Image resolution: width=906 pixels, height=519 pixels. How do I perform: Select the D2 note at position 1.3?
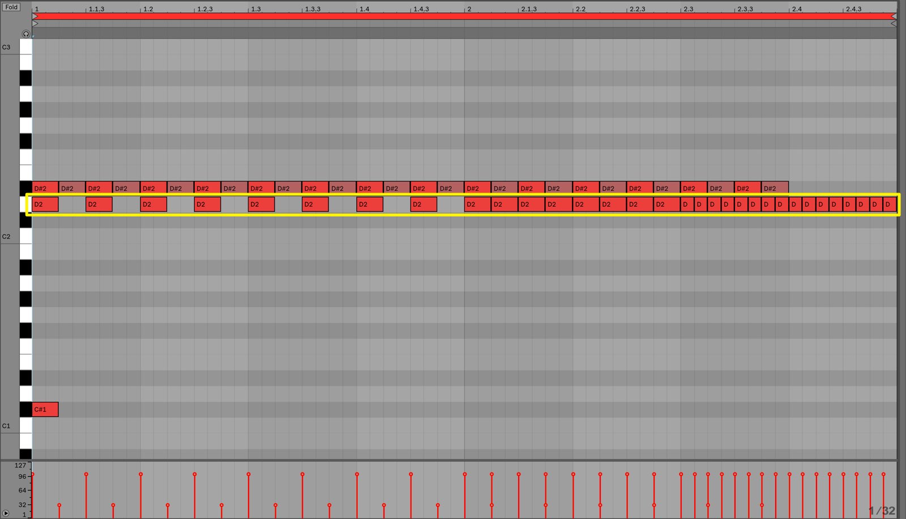pos(261,204)
